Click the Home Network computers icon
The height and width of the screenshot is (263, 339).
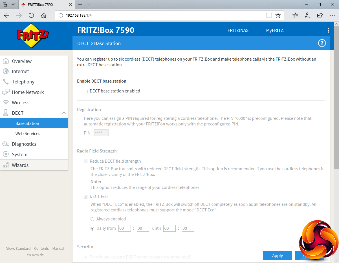point(6,92)
